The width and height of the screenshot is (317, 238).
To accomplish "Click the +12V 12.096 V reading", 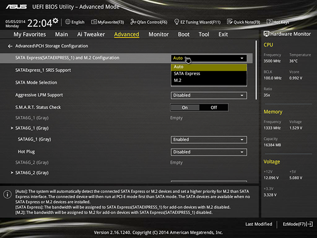I will point(271,178).
